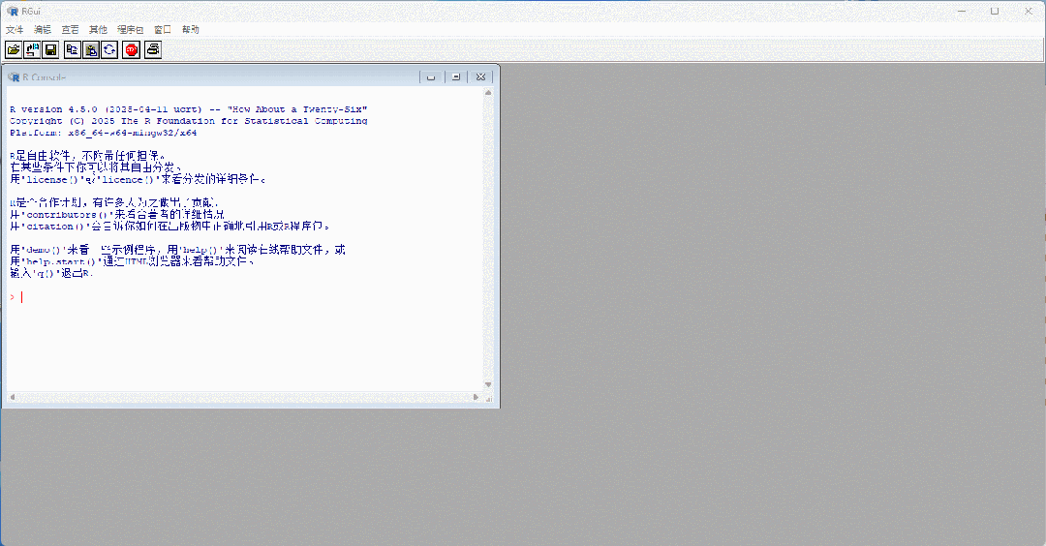
Task: Open the 编辑 (Edit) menu
Action: pyautogui.click(x=43, y=29)
